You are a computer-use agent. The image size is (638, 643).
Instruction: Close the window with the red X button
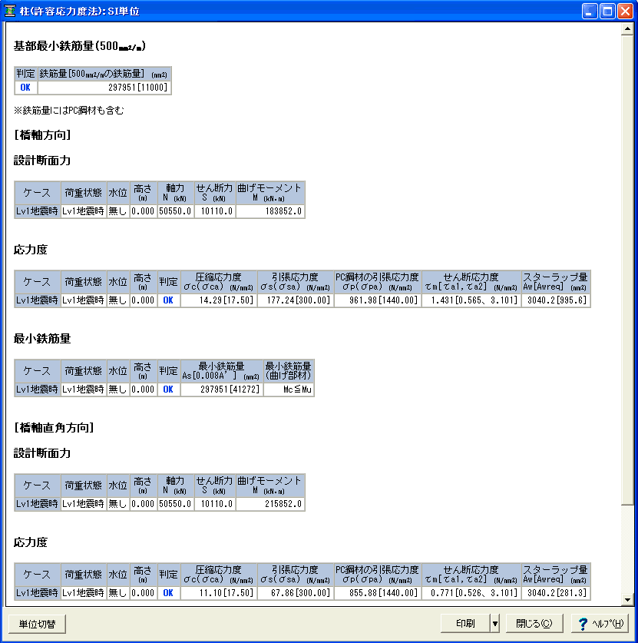tap(625, 11)
